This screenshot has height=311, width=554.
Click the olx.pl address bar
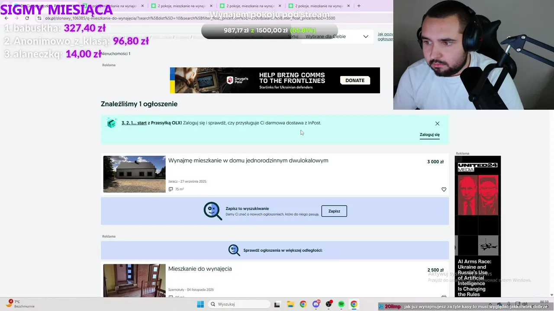(190, 18)
